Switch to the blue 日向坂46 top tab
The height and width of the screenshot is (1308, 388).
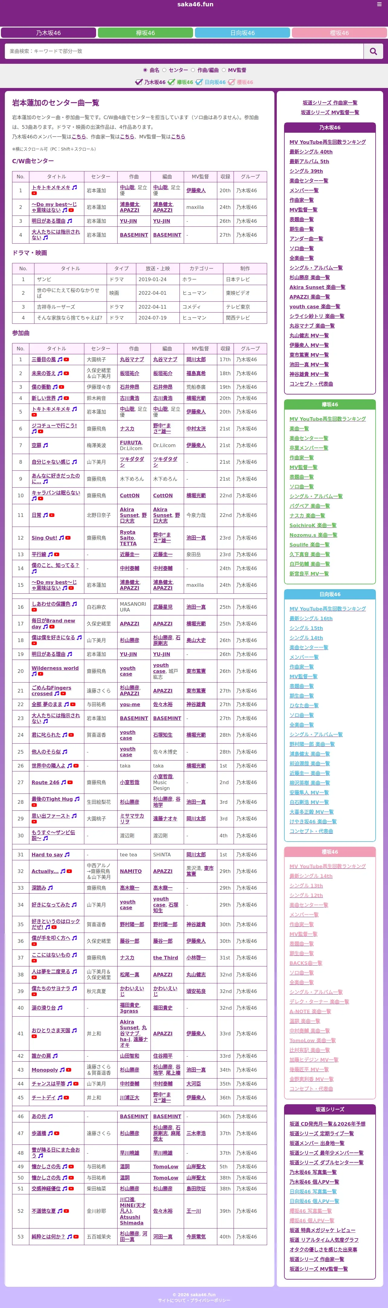click(242, 33)
